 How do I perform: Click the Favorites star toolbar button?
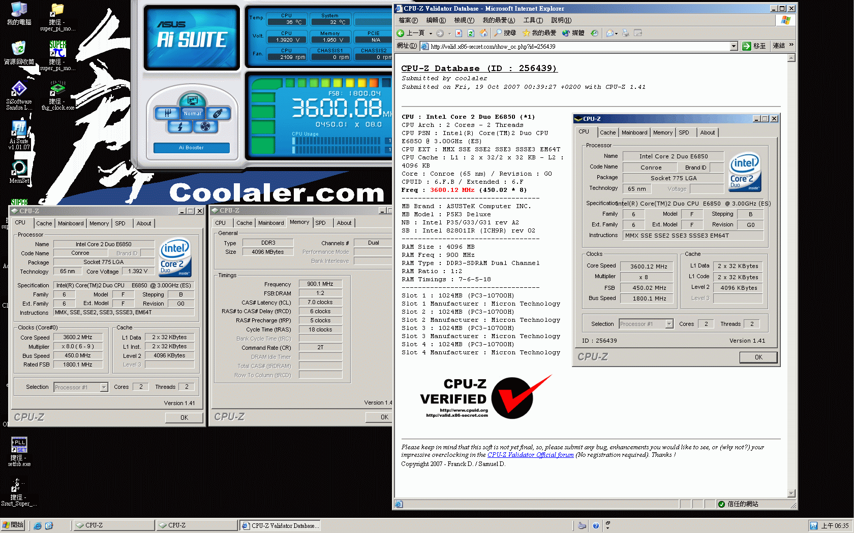coord(539,33)
